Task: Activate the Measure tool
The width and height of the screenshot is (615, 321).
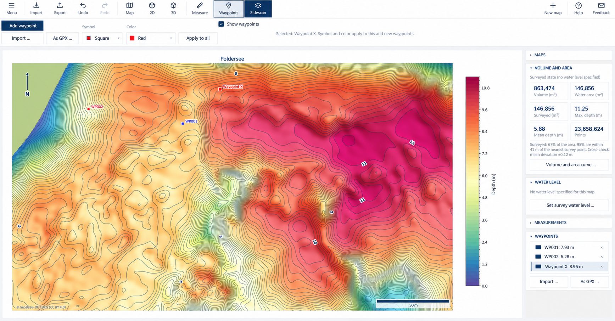Action: click(200, 9)
